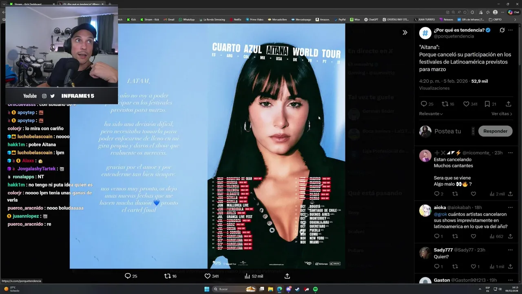Open the more options dots on the main post

(510, 30)
